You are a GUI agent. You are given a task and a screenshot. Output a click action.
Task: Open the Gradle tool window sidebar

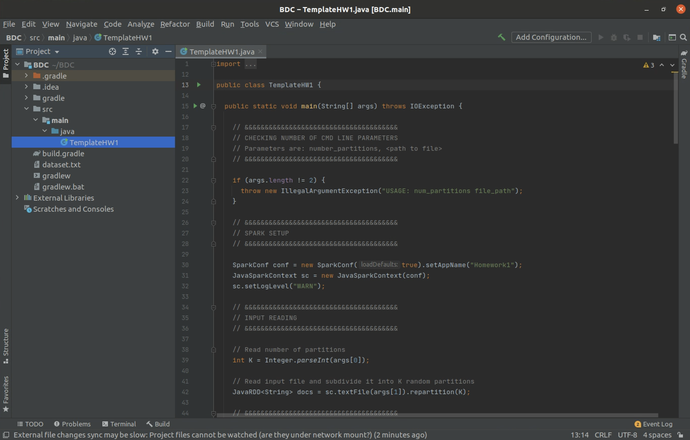pos(684,65)
